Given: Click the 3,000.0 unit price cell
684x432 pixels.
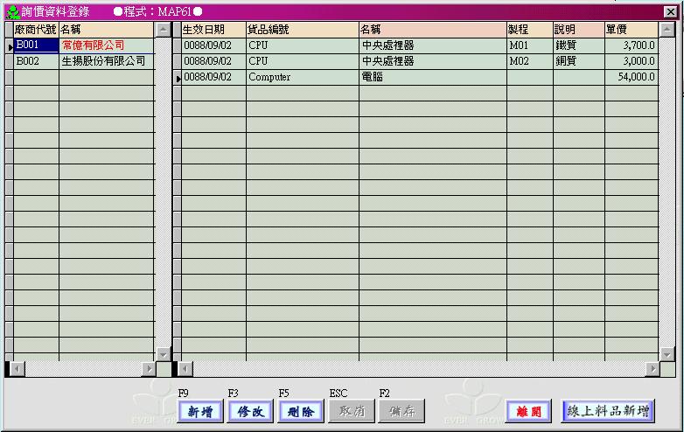Looking at the screenshot, I should [x=630, y=61].
